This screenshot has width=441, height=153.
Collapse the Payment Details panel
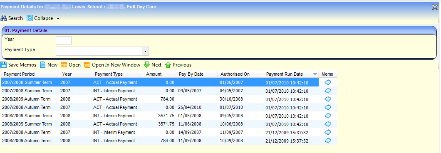pos(40,18)
